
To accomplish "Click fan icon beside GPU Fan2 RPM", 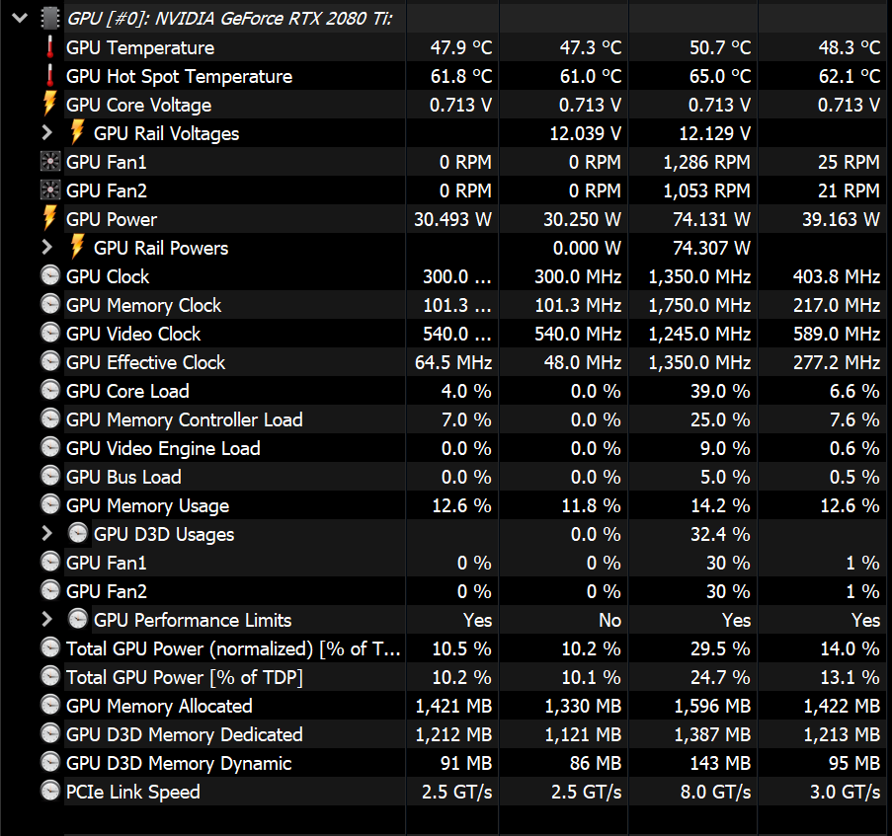I will point(50,190).
